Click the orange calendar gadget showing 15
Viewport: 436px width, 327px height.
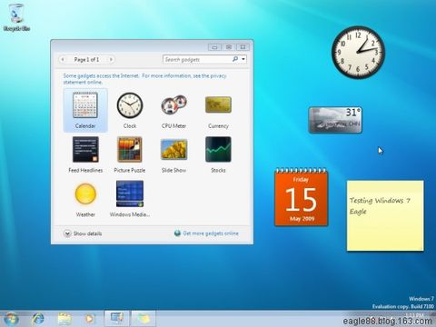[301, 197]
